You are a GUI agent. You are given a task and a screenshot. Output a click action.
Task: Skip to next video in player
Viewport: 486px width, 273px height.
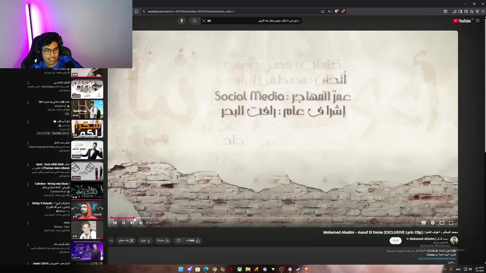point(132,223)
